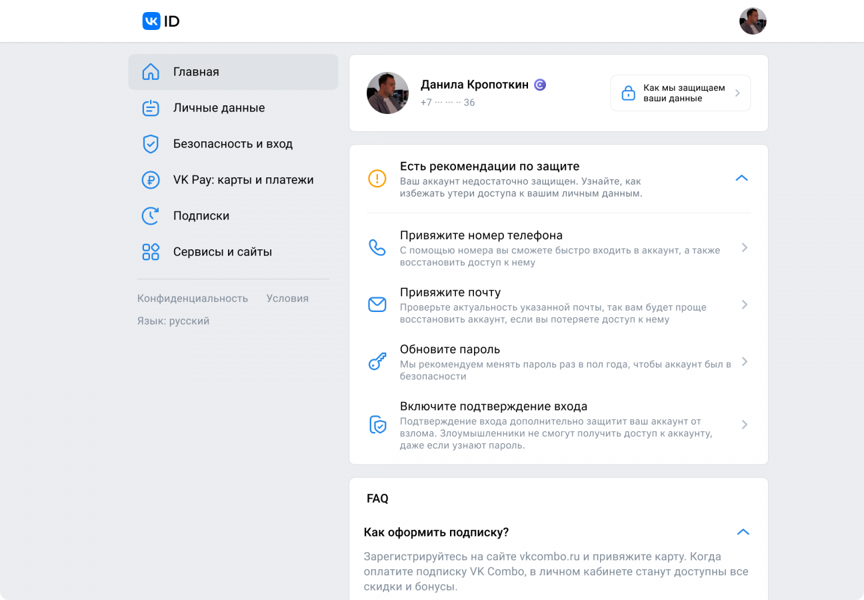Click the shield icon for Безопасность и вход
The height and width of the screenshot is (600, 864).
click(x=151, y=144)
